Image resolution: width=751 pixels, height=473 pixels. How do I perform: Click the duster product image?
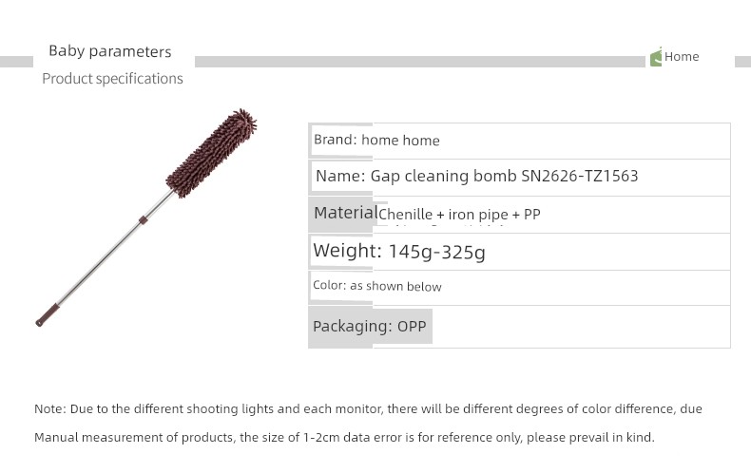coord(146,218)
